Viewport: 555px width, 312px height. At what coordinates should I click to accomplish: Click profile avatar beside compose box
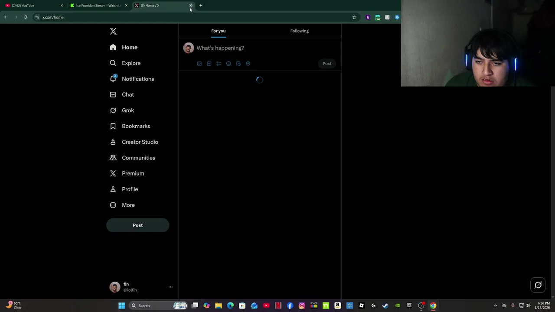click(x=188, y=48)
